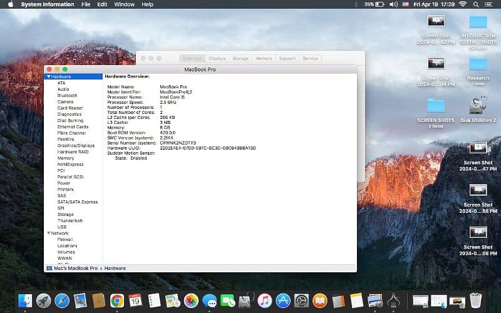This screenshot has width=501, height=313.
Task: Collapse the Hardware section in sidebar
Action: (x=48, y=76)
